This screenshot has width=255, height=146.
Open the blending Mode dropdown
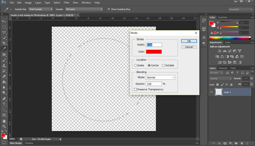point(160,77)
